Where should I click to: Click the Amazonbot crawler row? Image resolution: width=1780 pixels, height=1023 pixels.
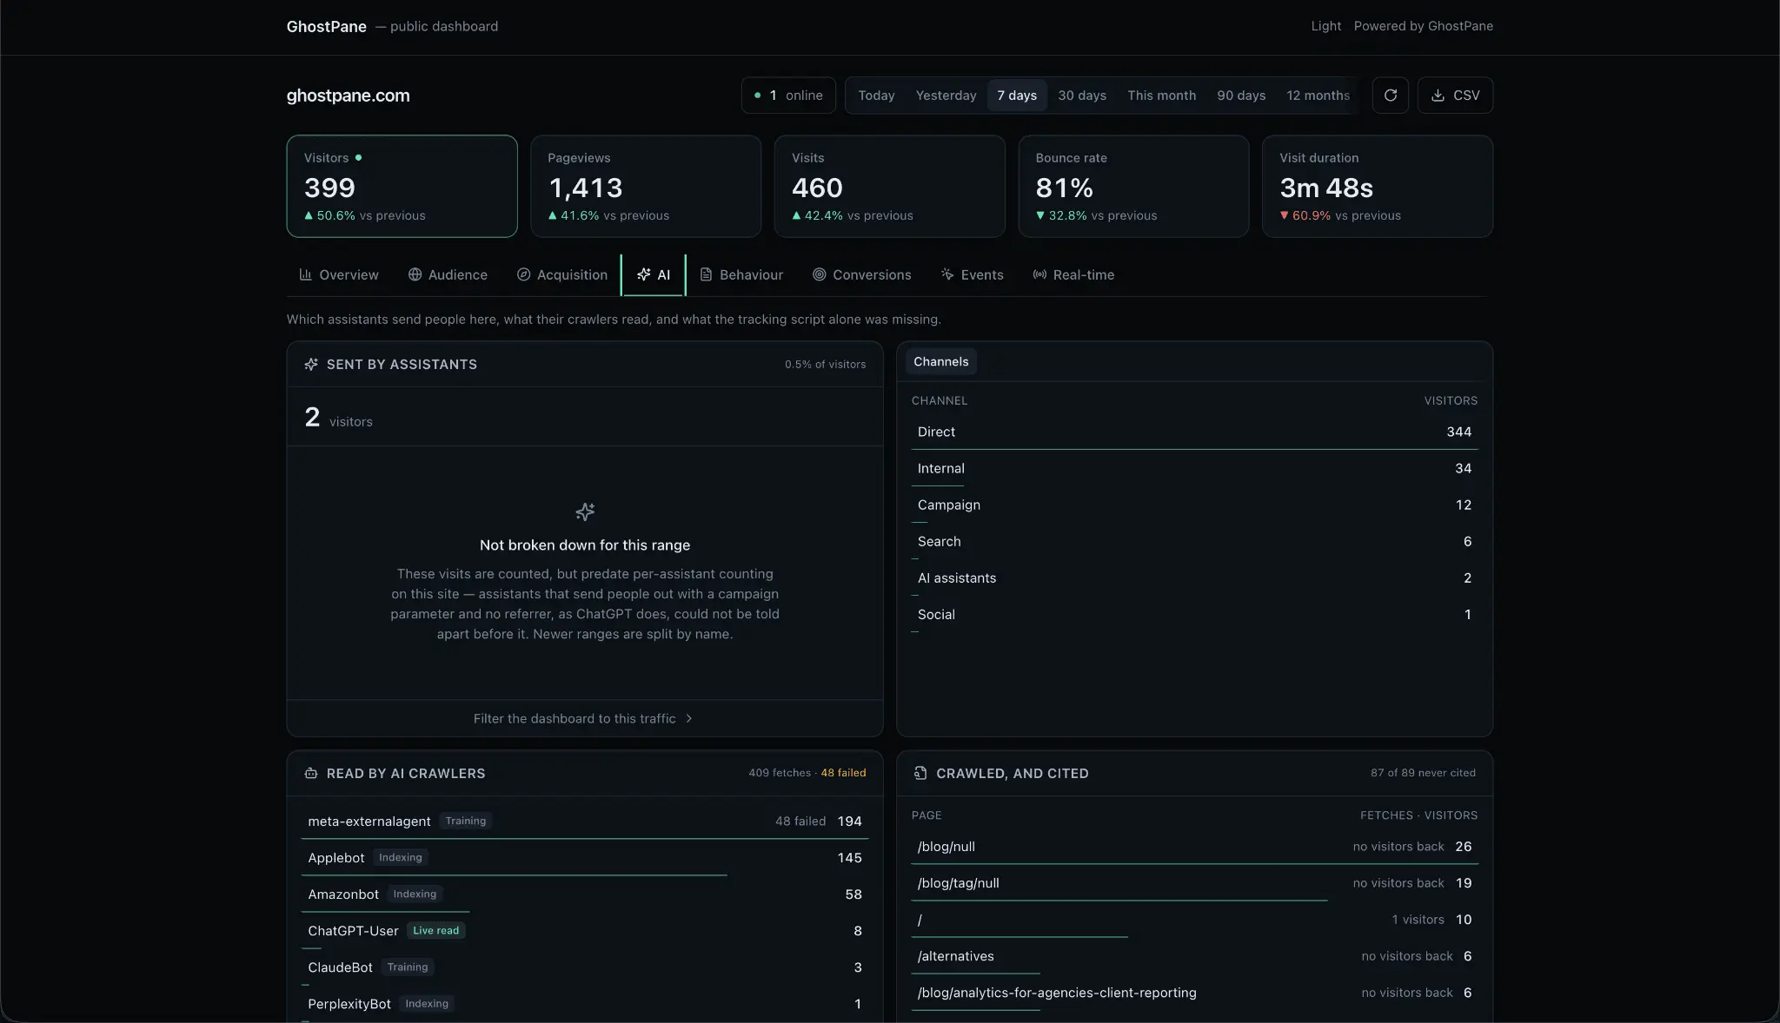[585, 894]
